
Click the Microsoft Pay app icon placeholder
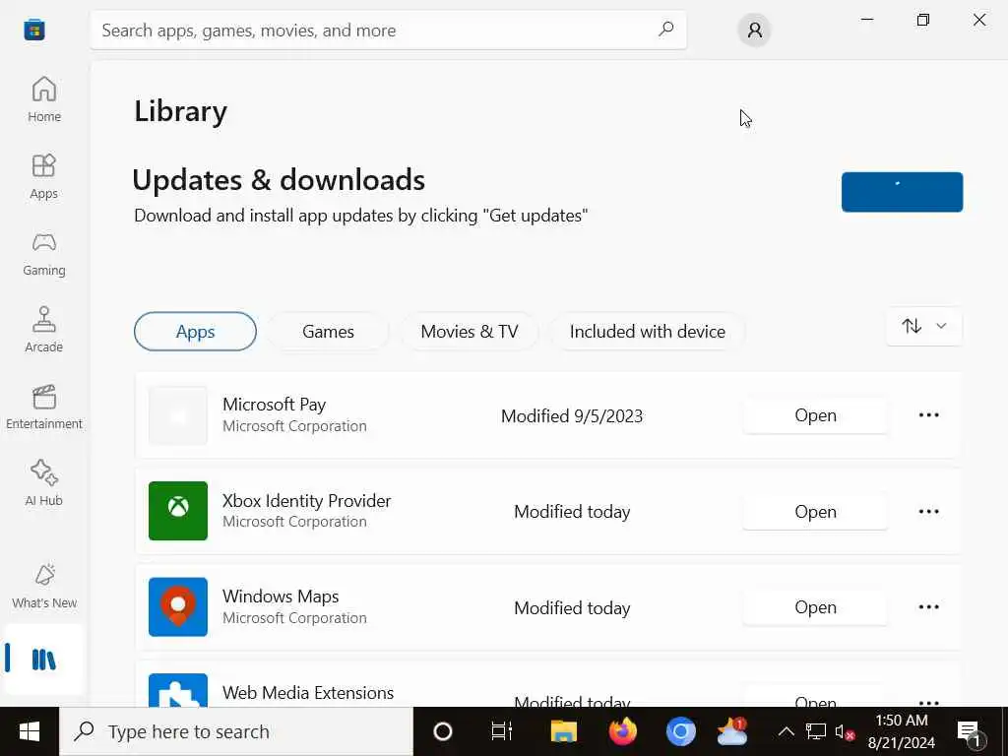pyautogui.click(x=178, y=415)
